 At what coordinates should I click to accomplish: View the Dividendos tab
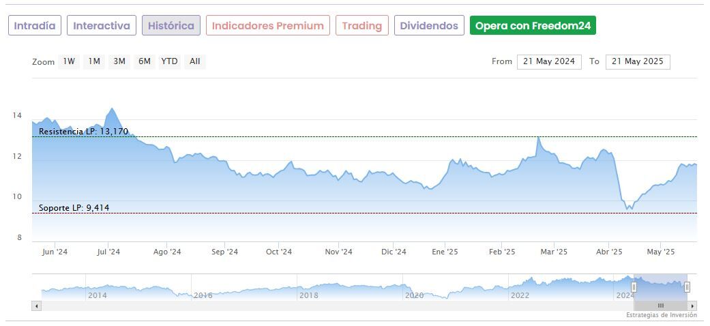pyautogui.click(x=429, y=26)
